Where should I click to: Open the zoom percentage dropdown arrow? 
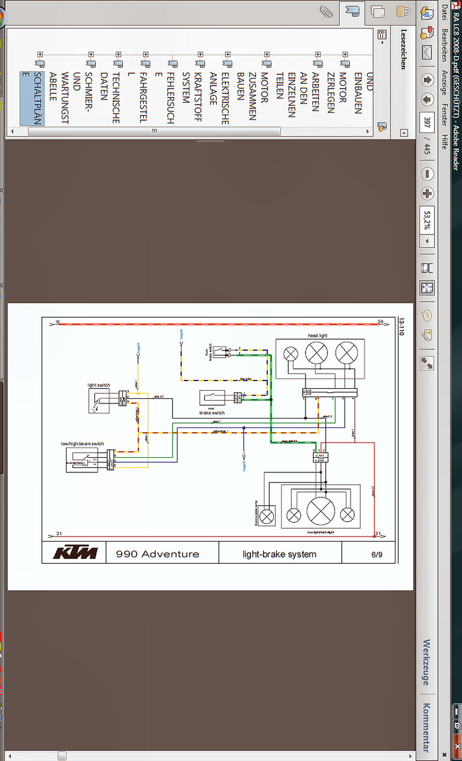[427, 242]
